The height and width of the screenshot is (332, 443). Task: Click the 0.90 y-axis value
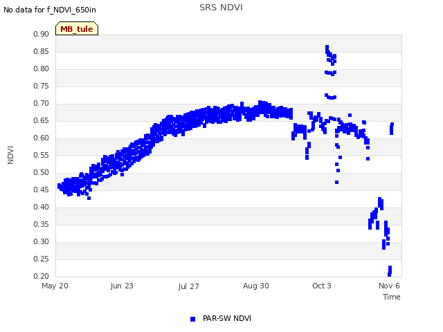pos(42,34)
